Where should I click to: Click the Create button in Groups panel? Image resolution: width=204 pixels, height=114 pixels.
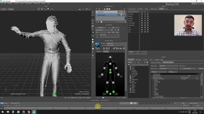(x=131, y=52)
